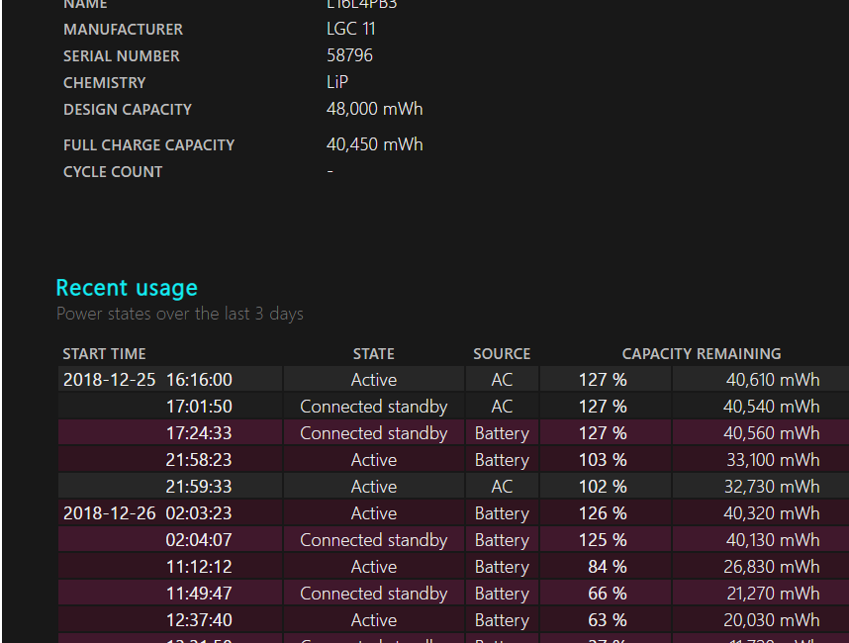Select the 40,450 mWh full charge capacity value
The width and height of the screenshot is (849, 643).
pyautogui.click(x=374, y=144)
